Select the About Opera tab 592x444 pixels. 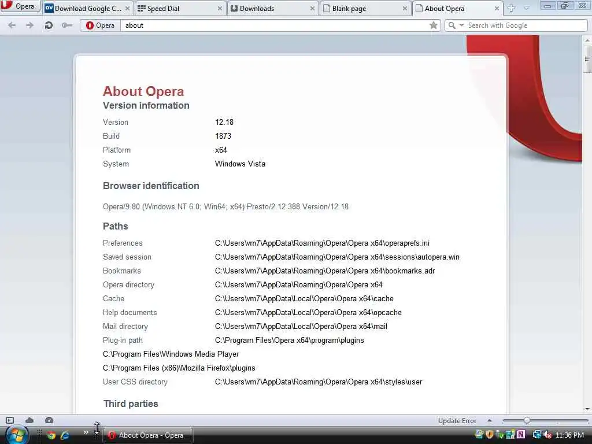[458, 8]
